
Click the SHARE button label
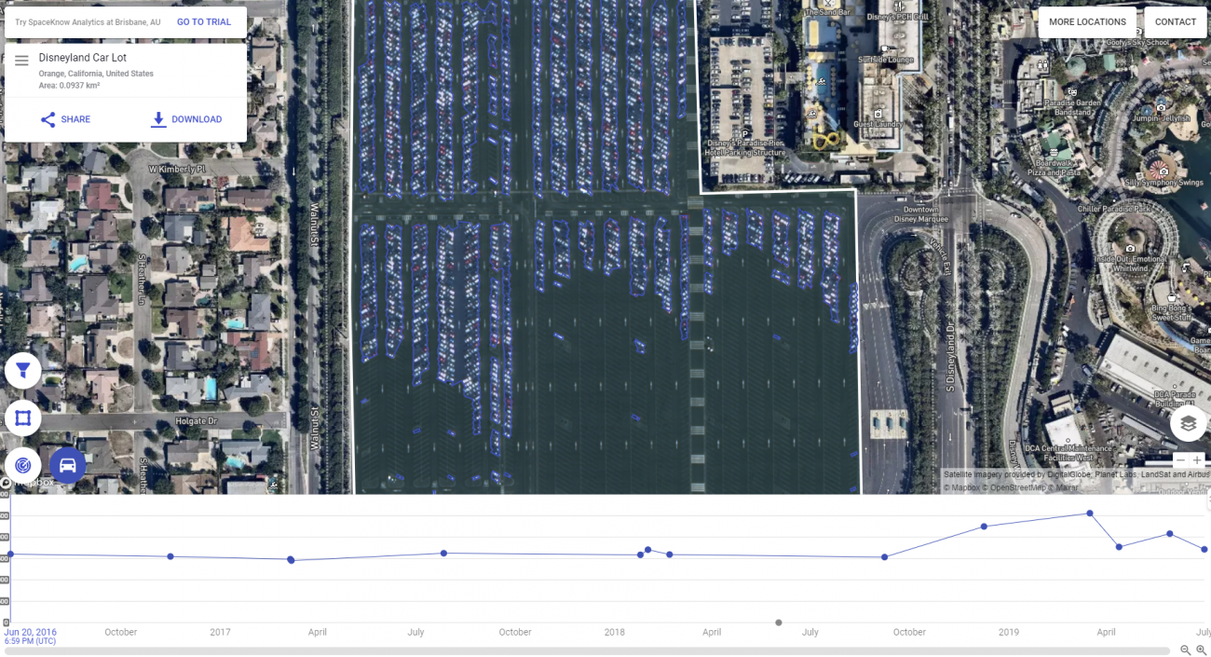click(x=75, y=119)
